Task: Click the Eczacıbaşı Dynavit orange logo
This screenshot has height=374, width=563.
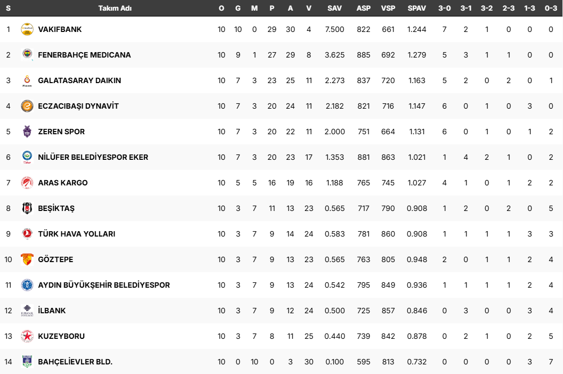Action: [x=27, y=106]
